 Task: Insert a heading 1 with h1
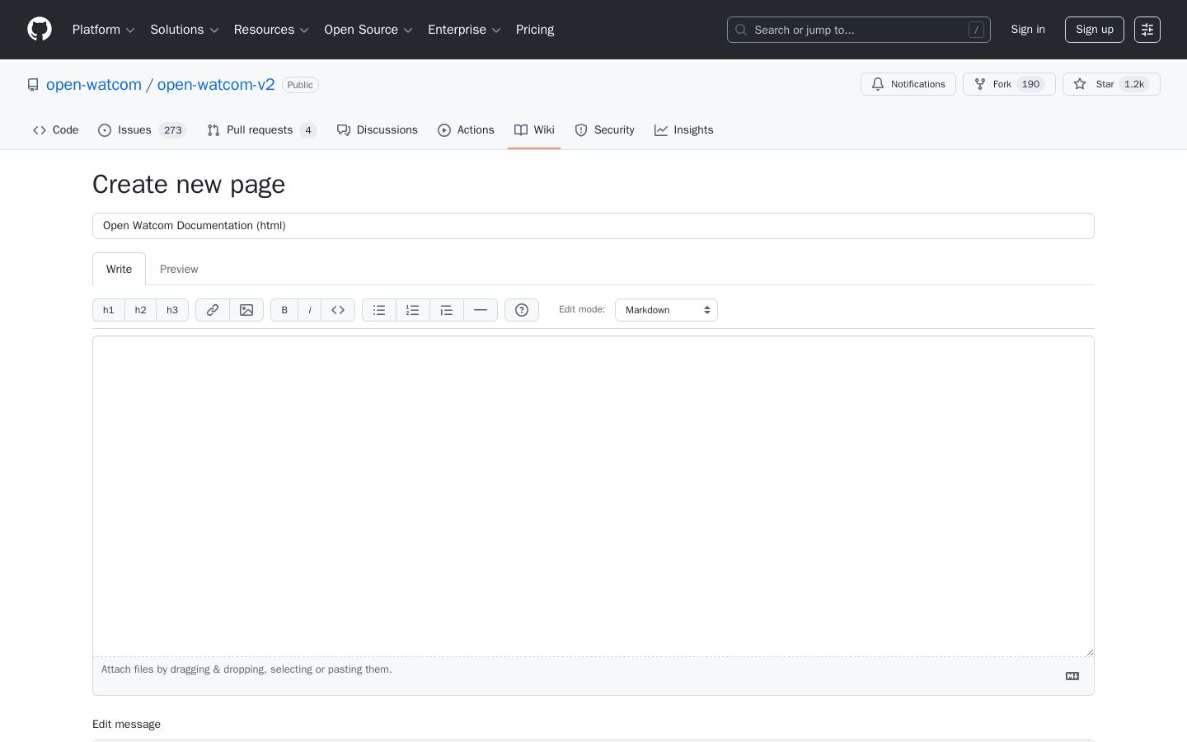[109, 310]
